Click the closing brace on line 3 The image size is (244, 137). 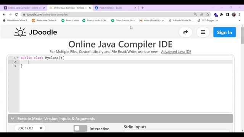tap(22, 66)
